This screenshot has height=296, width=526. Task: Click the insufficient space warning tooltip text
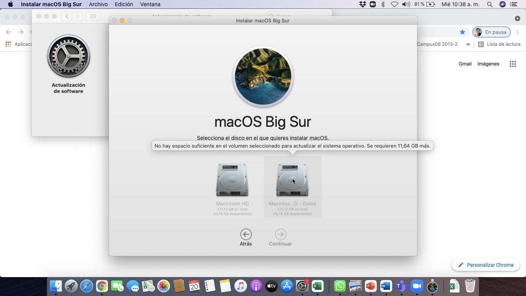[293, 146]
